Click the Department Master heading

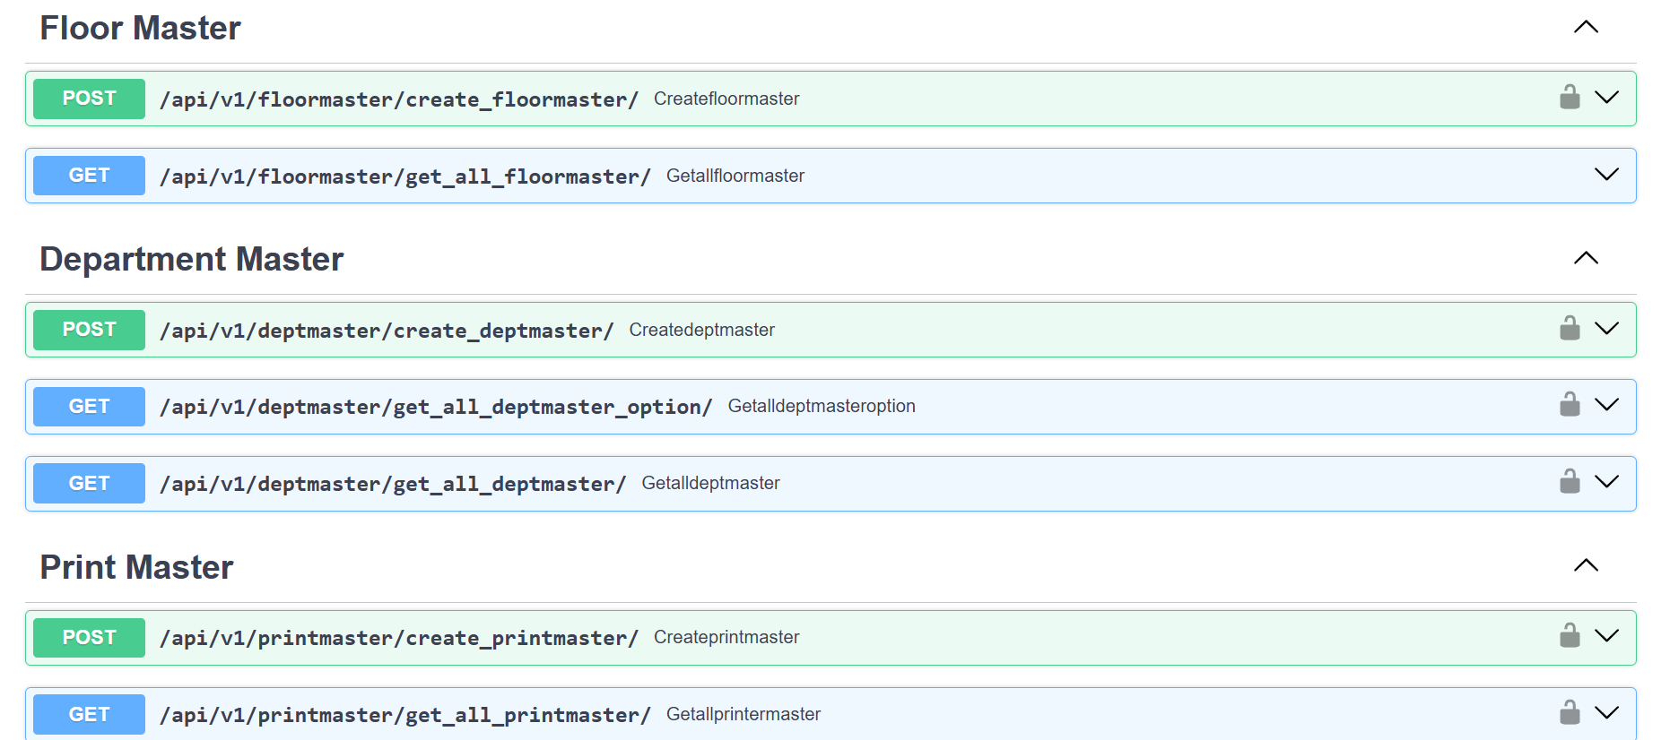[x=191, y=259]
